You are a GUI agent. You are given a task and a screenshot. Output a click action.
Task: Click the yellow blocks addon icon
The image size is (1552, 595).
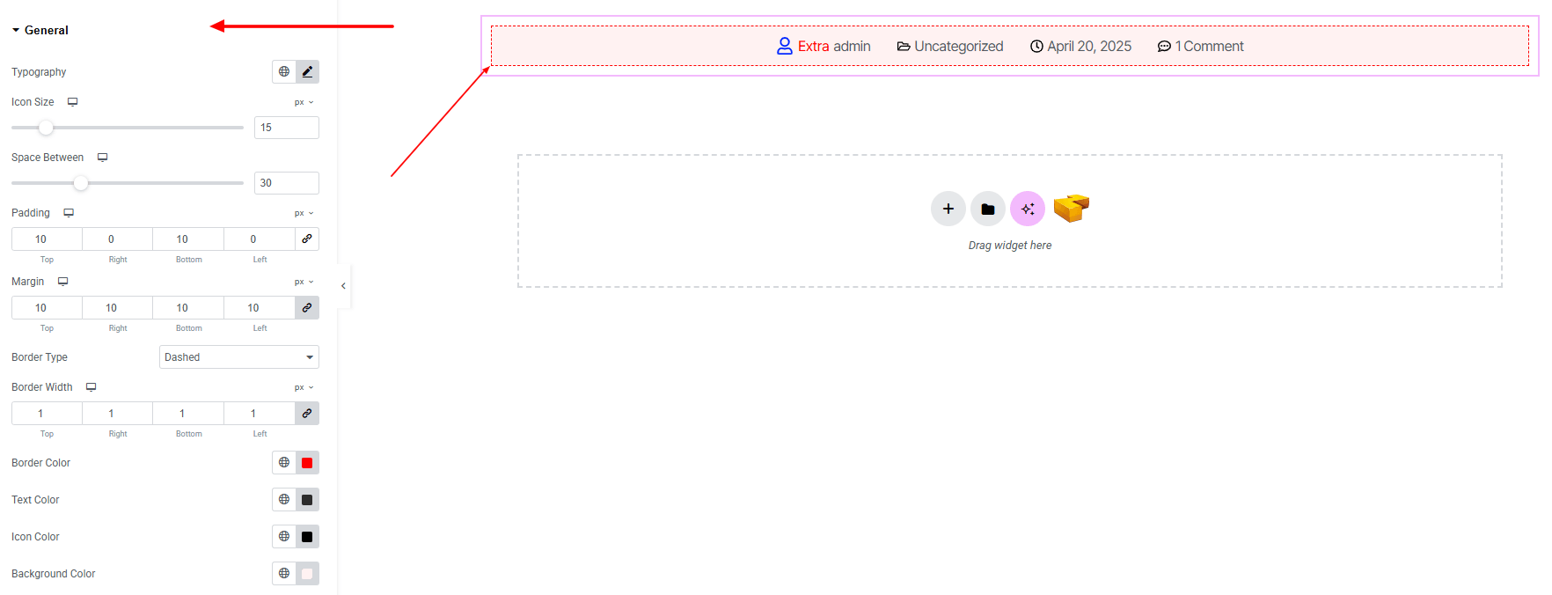pos(1071,208)
